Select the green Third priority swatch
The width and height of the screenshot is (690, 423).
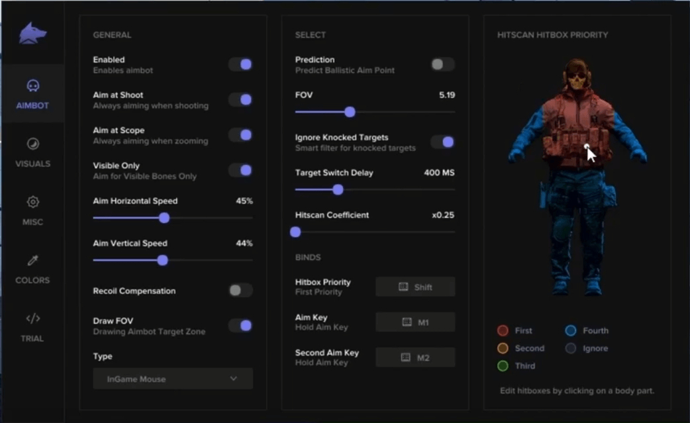pyautogui.click(x=505, y=366)
